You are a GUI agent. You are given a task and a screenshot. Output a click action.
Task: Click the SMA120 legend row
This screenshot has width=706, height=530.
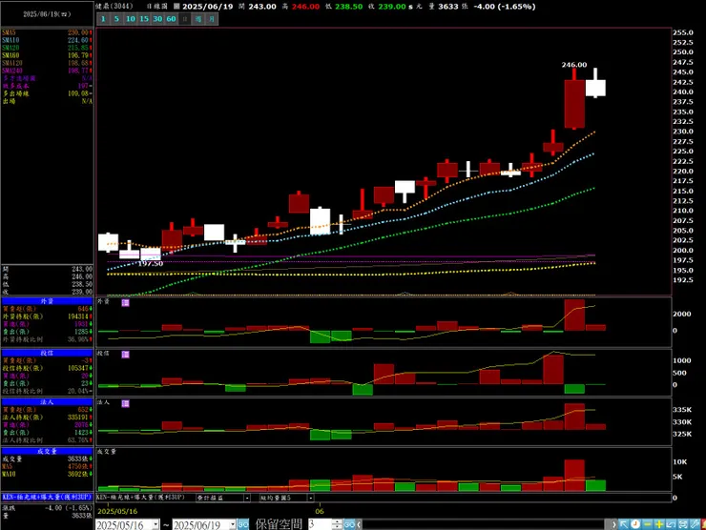[47, 63]
